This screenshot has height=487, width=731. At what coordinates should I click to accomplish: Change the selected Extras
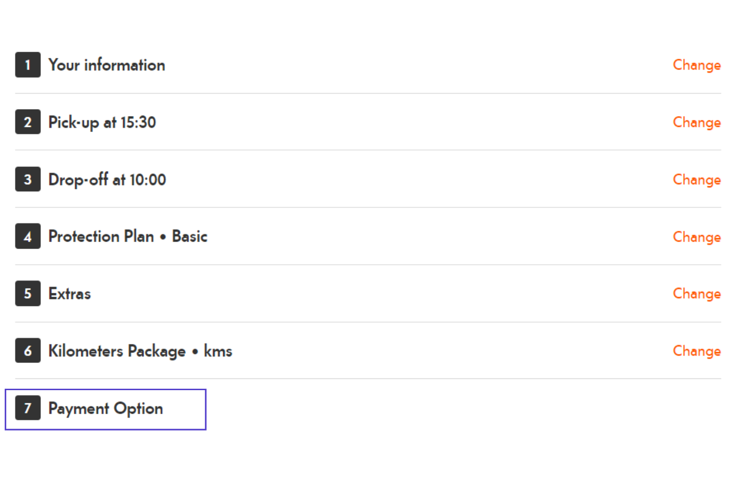(696, 294)
